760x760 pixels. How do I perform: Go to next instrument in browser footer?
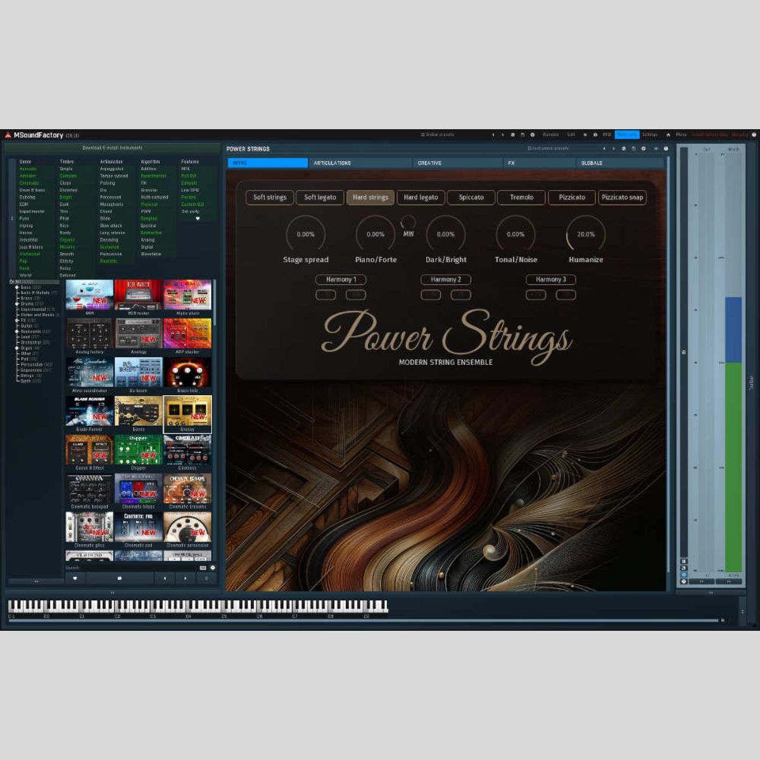pyautogui.click(x=185, y=578)
